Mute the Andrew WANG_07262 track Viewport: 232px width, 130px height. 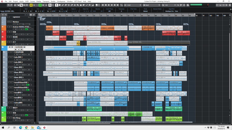[x=8, y=27]
